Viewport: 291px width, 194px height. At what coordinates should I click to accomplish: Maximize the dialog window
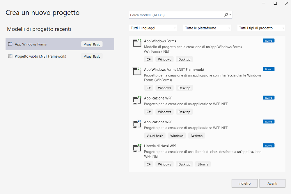pos(275,3)
